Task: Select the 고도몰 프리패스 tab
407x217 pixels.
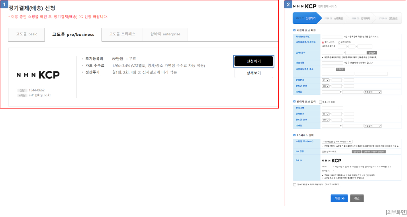Action: click(x=122, y=34)
